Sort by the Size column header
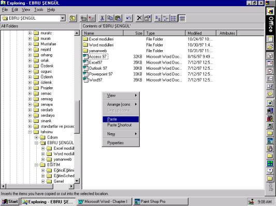The width and height of the screenshot is (276, 206). [x=134, y=33]
